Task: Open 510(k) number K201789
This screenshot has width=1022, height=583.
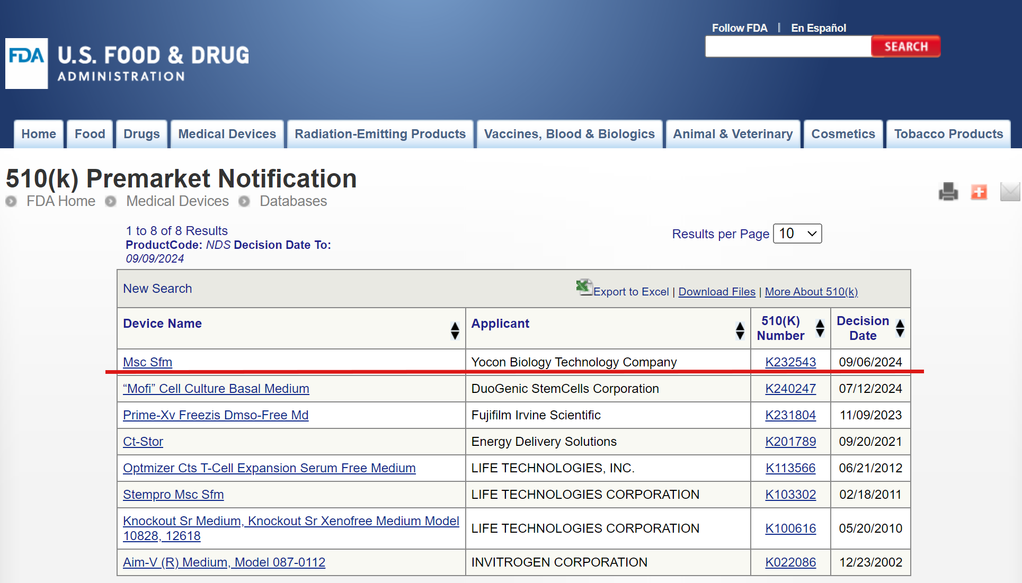Action: click(790, 442)
